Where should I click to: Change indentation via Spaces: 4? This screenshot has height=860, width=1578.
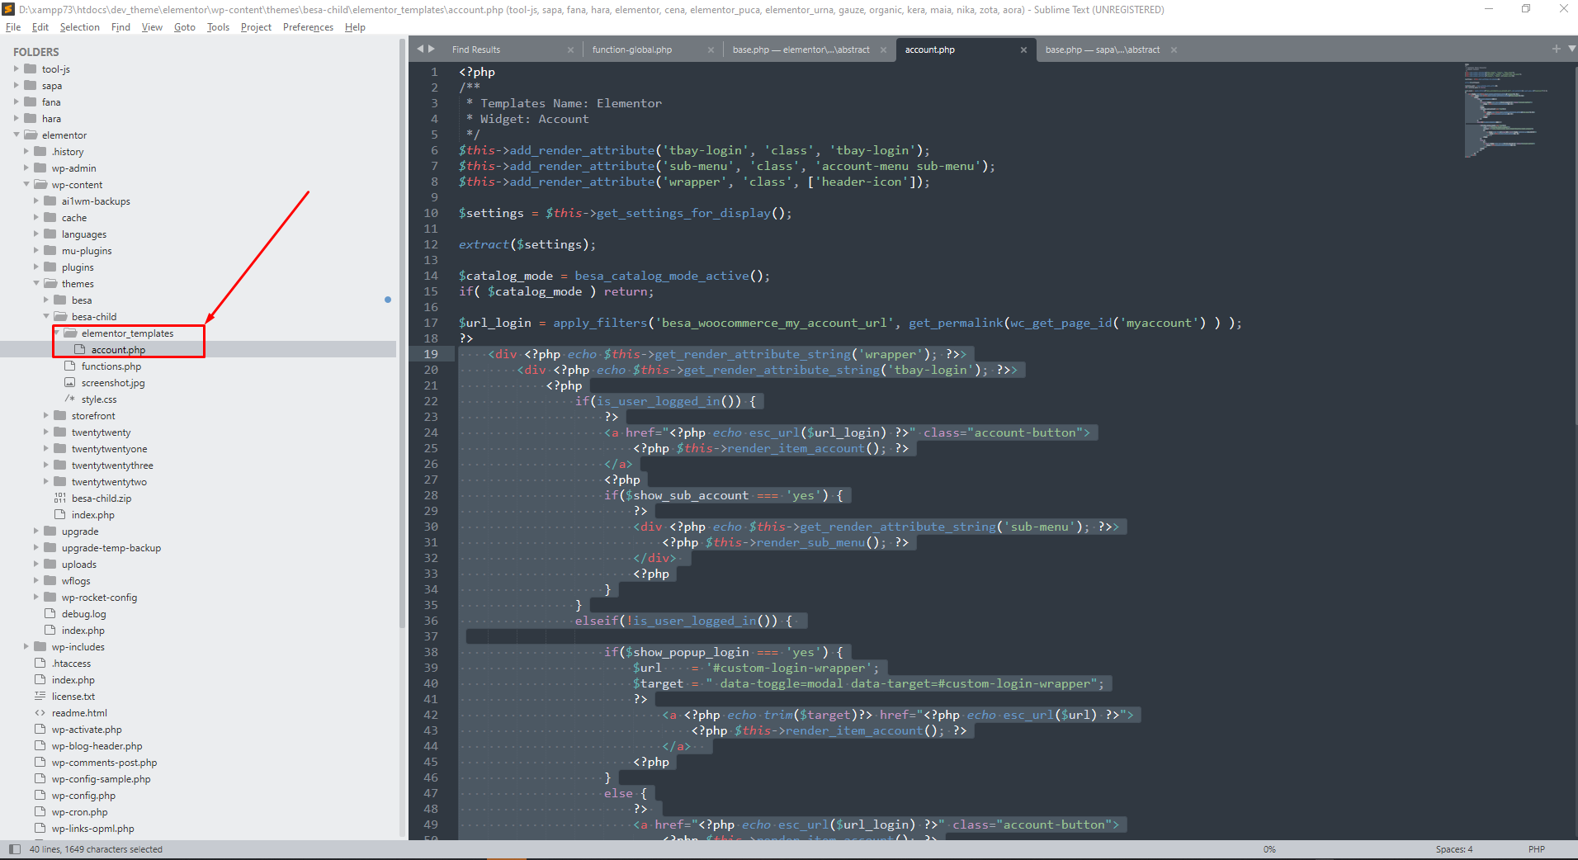click(x=1453, y=849)
